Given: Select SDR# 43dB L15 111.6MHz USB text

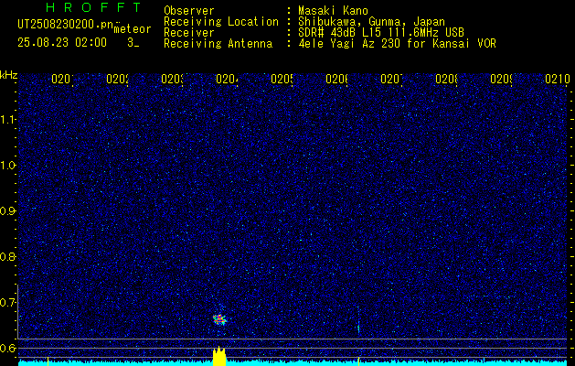Looking at the screenshot, I should coord(381,33).
